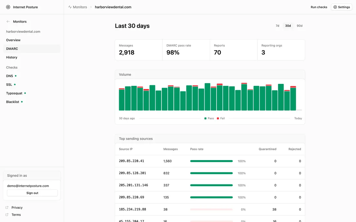This screenshot has height=222, width=356.
Task: Click the green status dot next to Blacklist
Action: coord(22,102)
